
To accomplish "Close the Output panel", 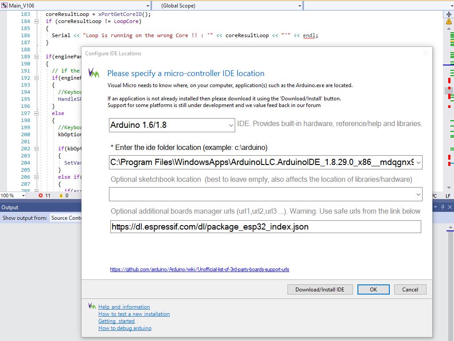I will (450, 207).
